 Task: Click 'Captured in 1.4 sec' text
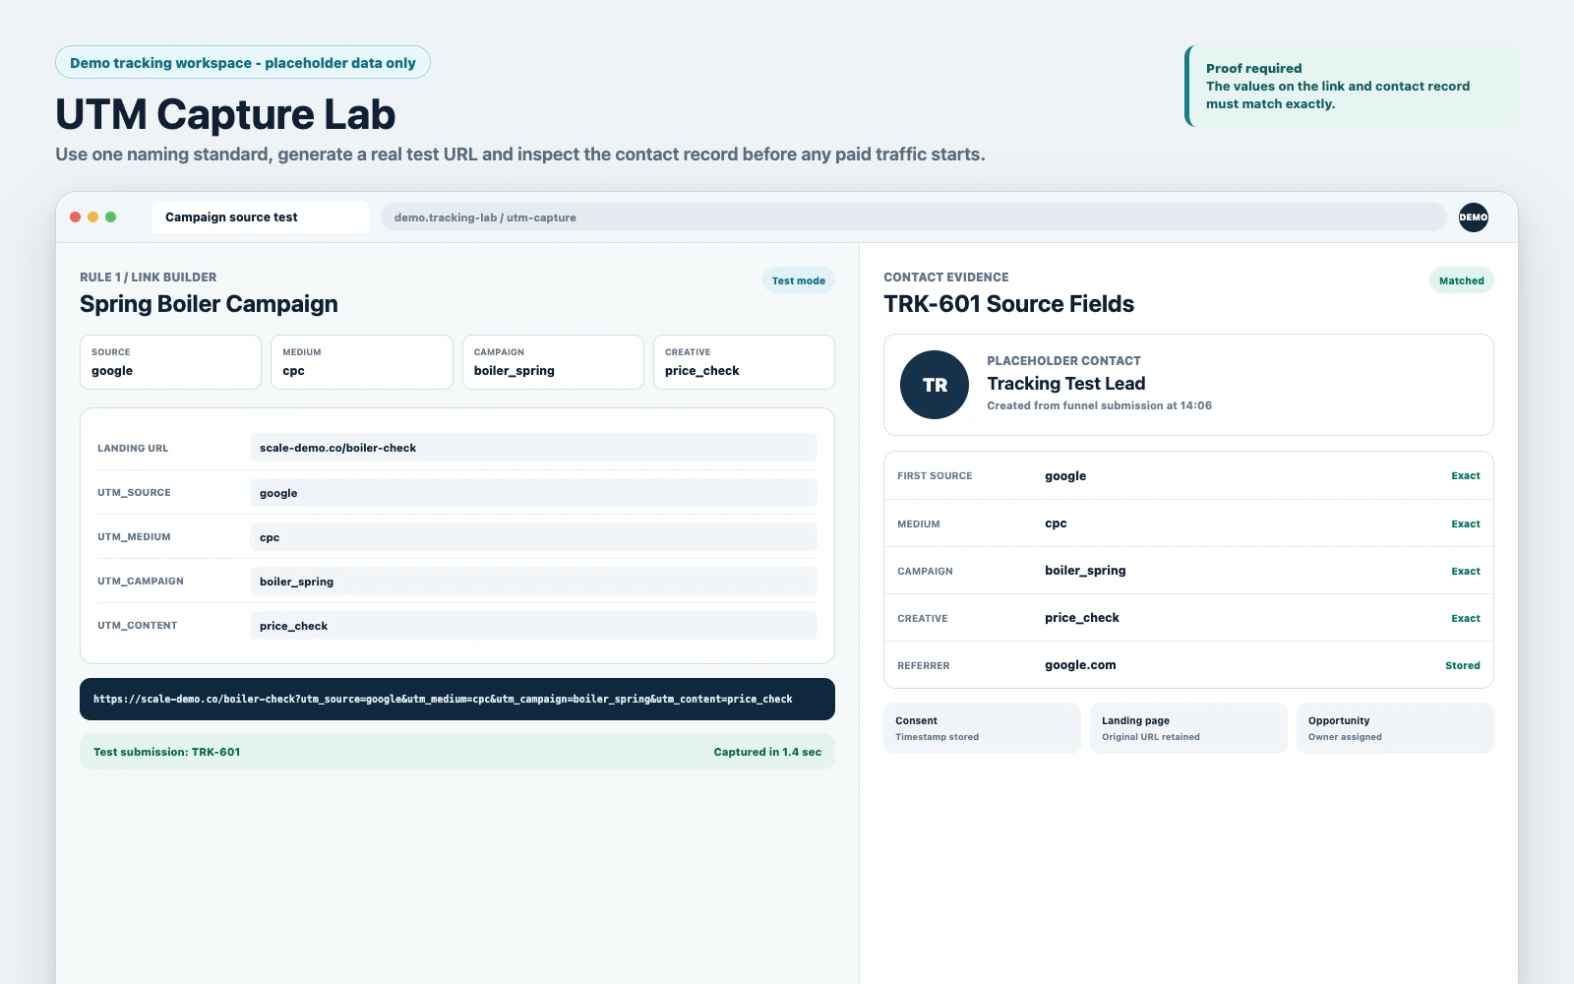(767, 752)
